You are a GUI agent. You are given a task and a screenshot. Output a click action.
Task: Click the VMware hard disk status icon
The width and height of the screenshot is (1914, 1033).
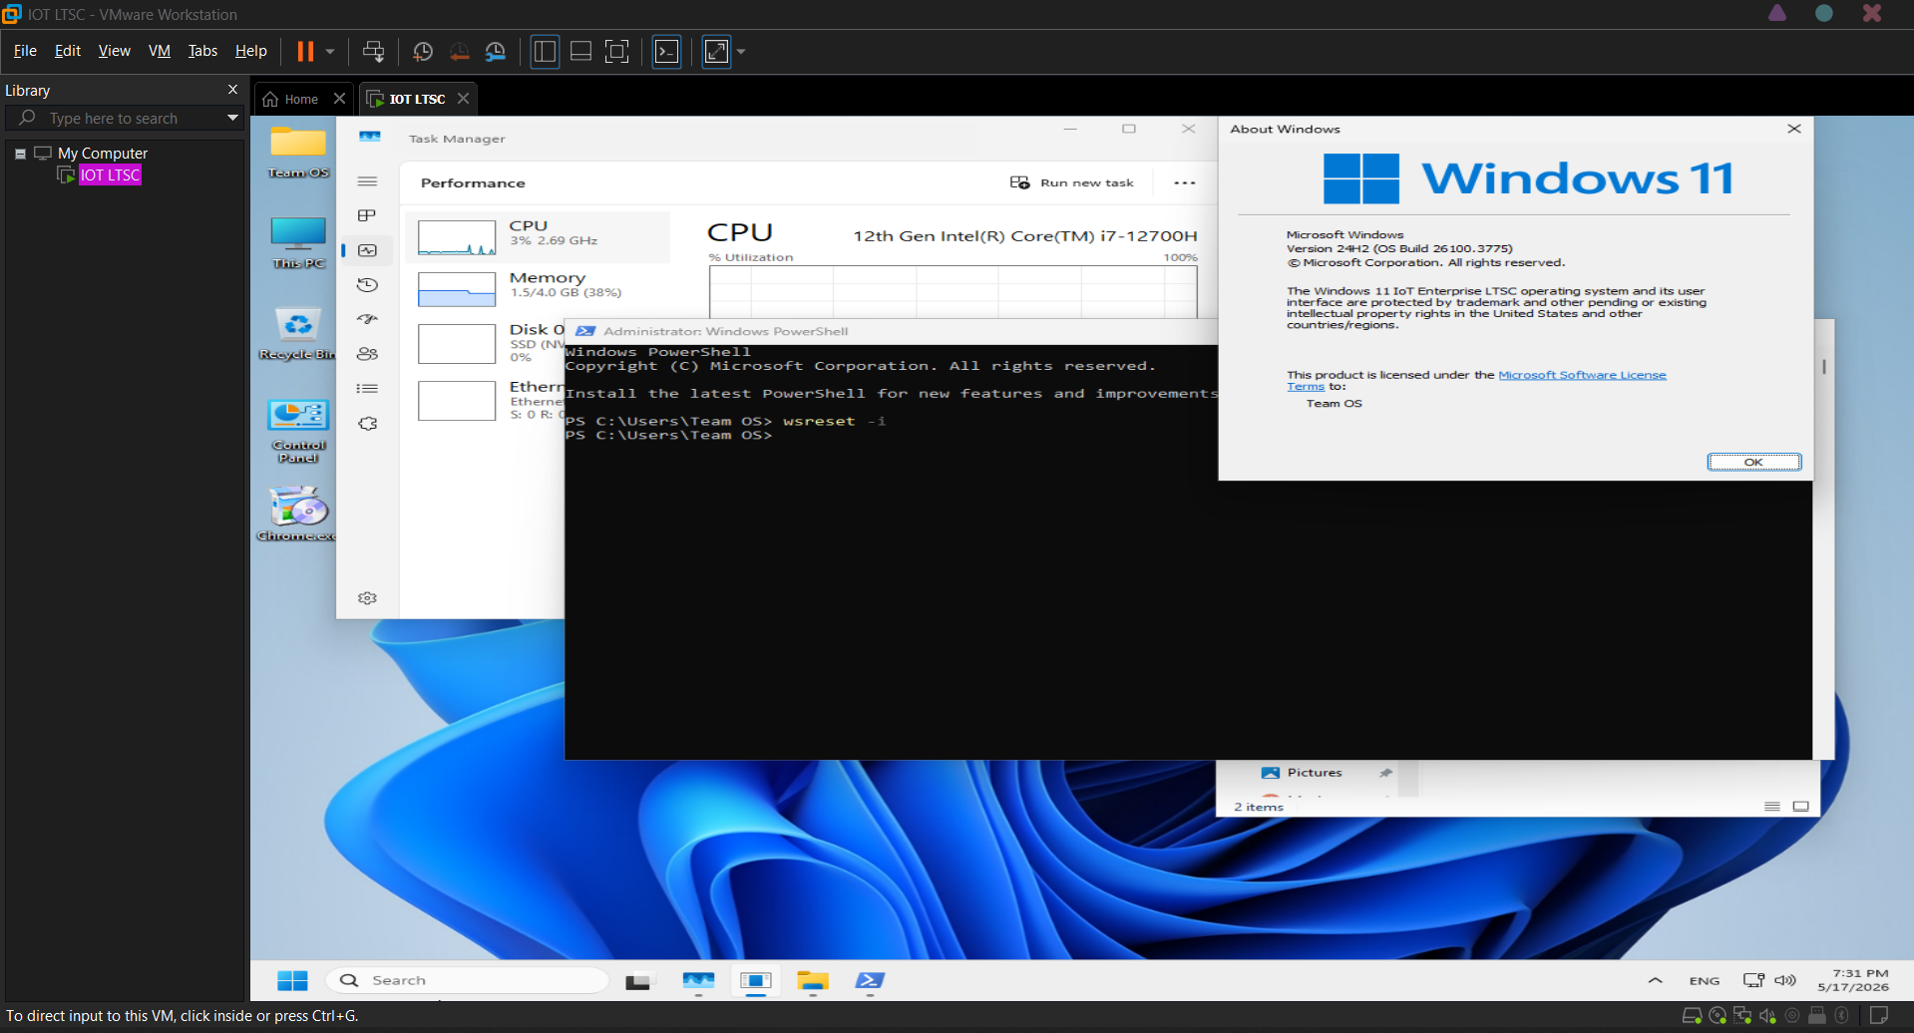[x=1692, y=1016]
